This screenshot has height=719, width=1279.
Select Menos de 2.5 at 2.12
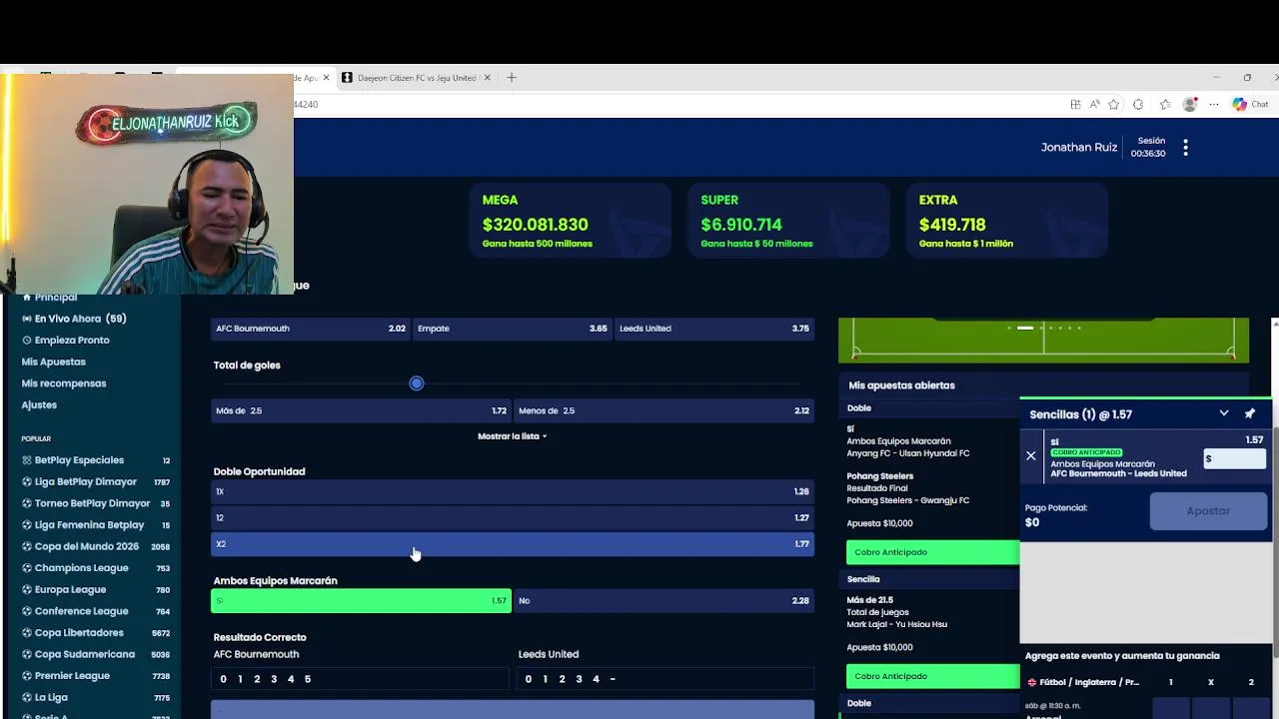(x=663, y=410)
